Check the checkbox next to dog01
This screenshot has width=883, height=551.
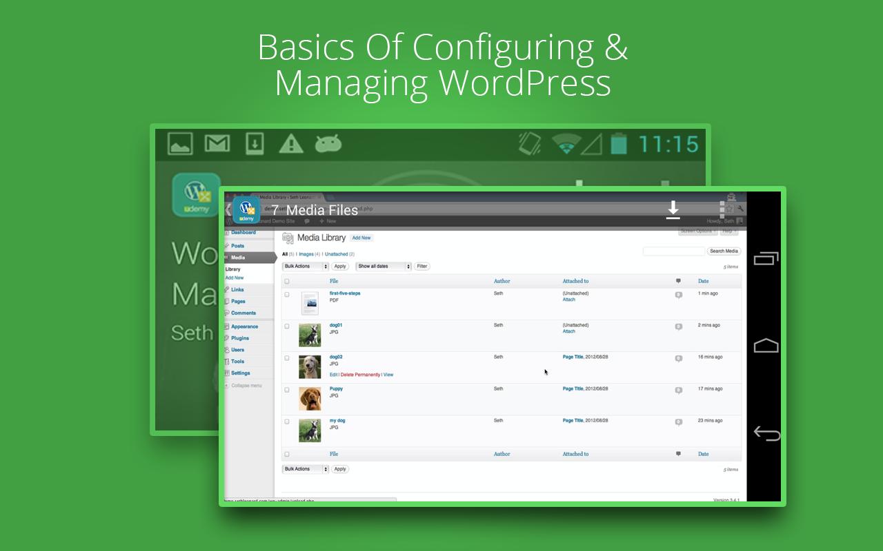tap(287, 326)
